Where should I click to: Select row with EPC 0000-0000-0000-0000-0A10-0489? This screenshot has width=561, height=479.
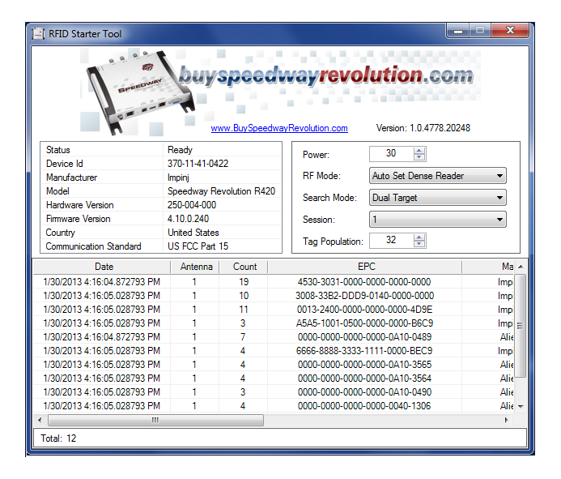click(274, 337)
